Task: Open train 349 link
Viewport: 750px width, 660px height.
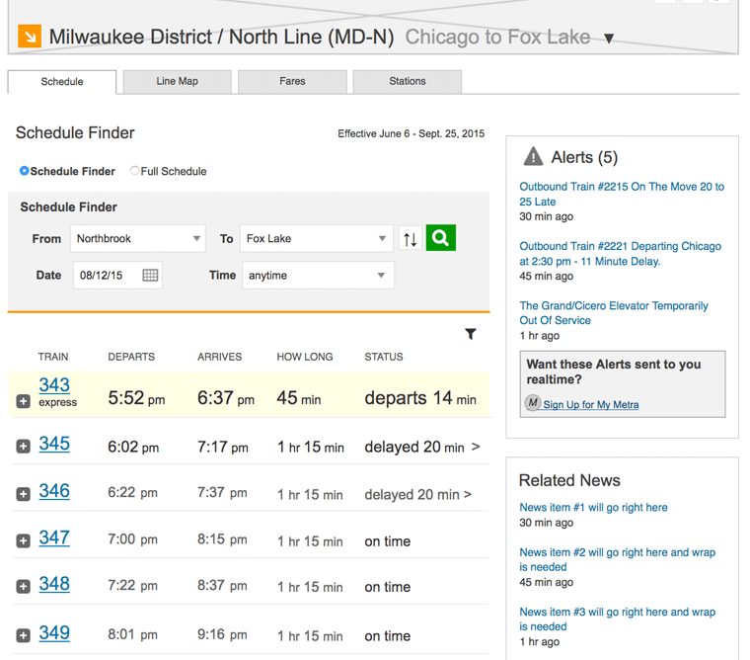Action: click(54, 633)
